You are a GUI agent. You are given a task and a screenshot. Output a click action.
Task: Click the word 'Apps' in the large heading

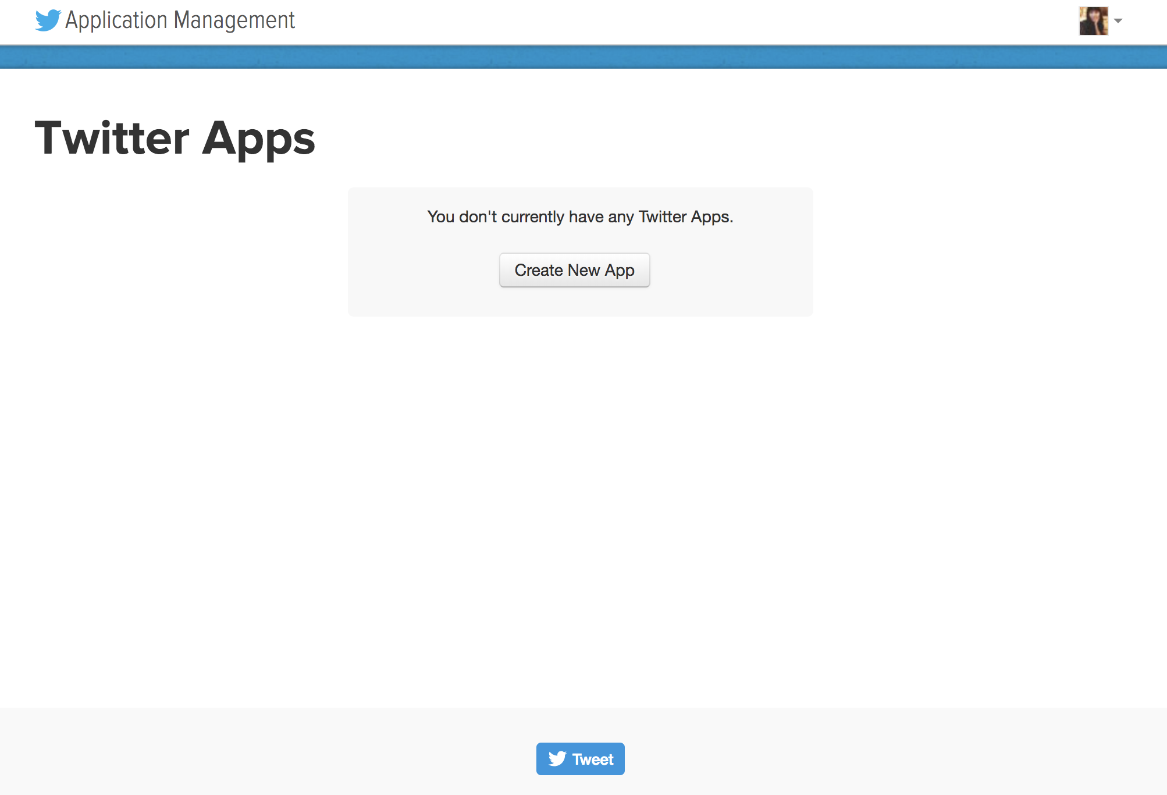(x=258, y=140)
